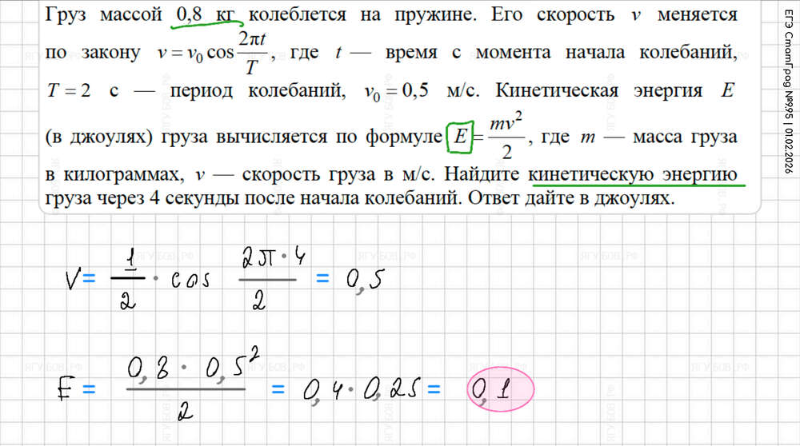Select the green-boxed letter E in formula
Viewport: 800px width, 446px height.
tap(459, 137)
